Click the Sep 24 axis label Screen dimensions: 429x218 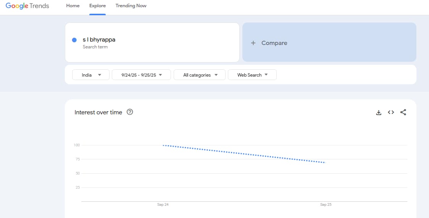tap(163, 205)
